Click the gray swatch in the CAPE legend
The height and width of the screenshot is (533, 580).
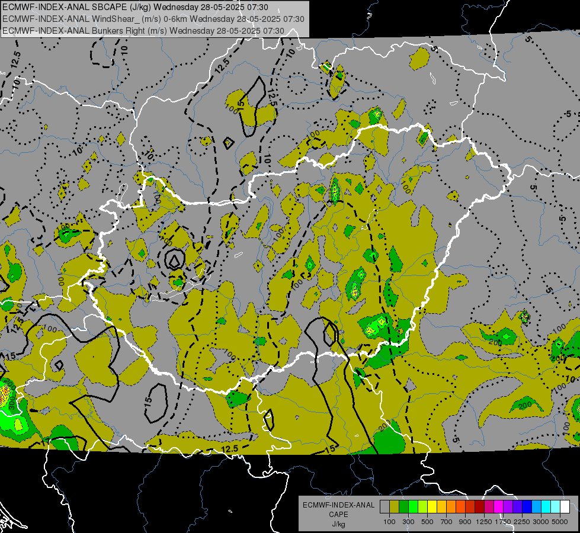(x=384, y=507)
